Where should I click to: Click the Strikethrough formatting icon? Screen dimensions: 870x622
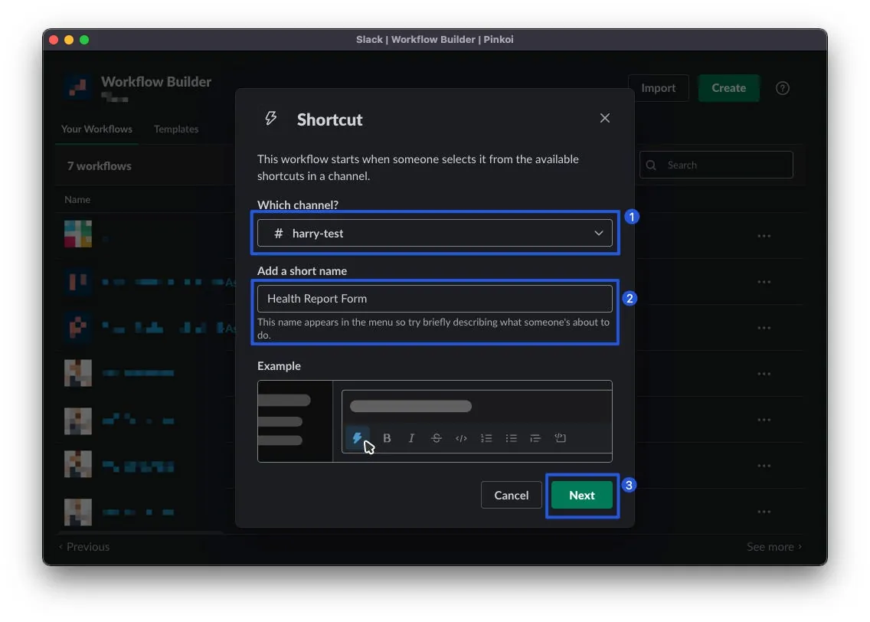[x=437, y=438]
